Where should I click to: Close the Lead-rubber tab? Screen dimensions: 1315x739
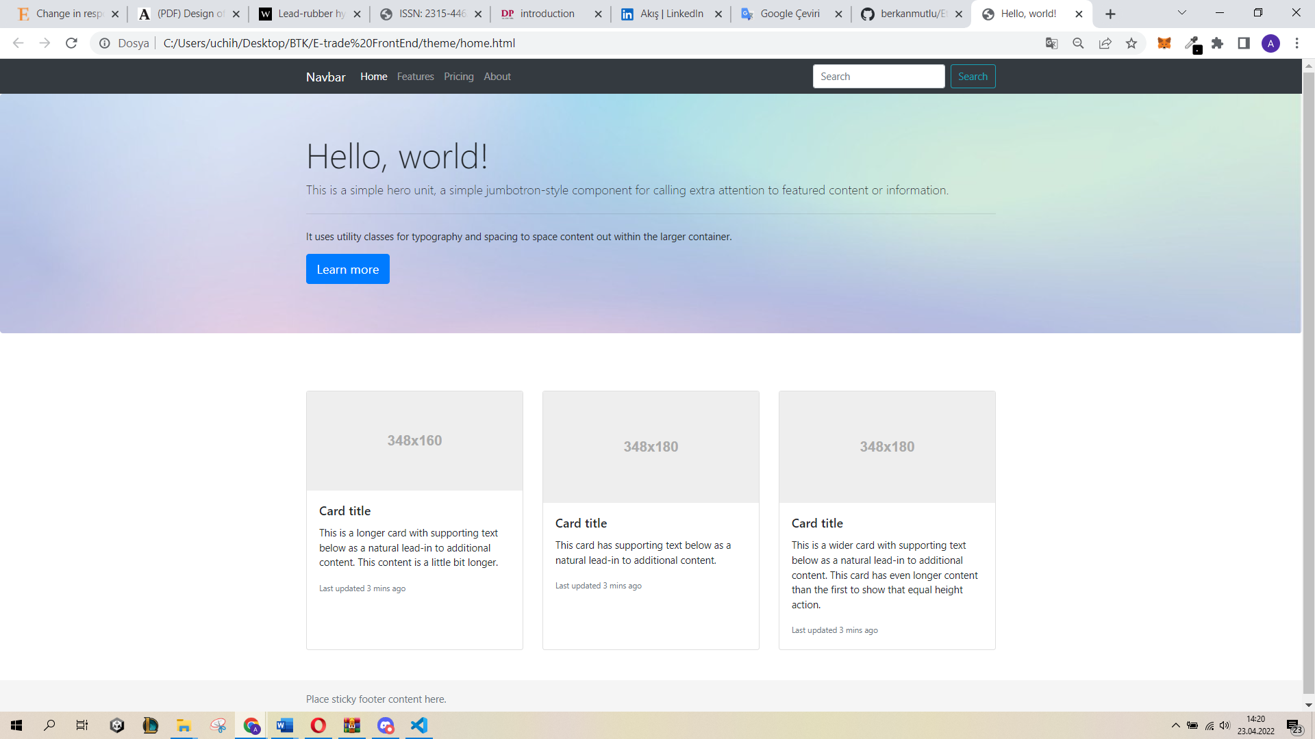357,14
